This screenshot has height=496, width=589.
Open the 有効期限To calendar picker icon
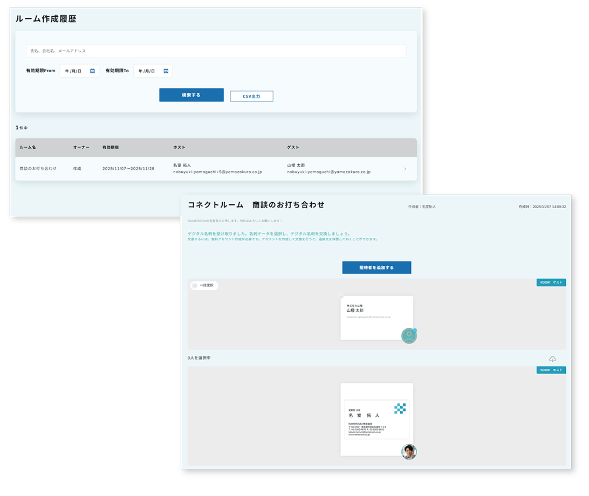coord(166,71)
